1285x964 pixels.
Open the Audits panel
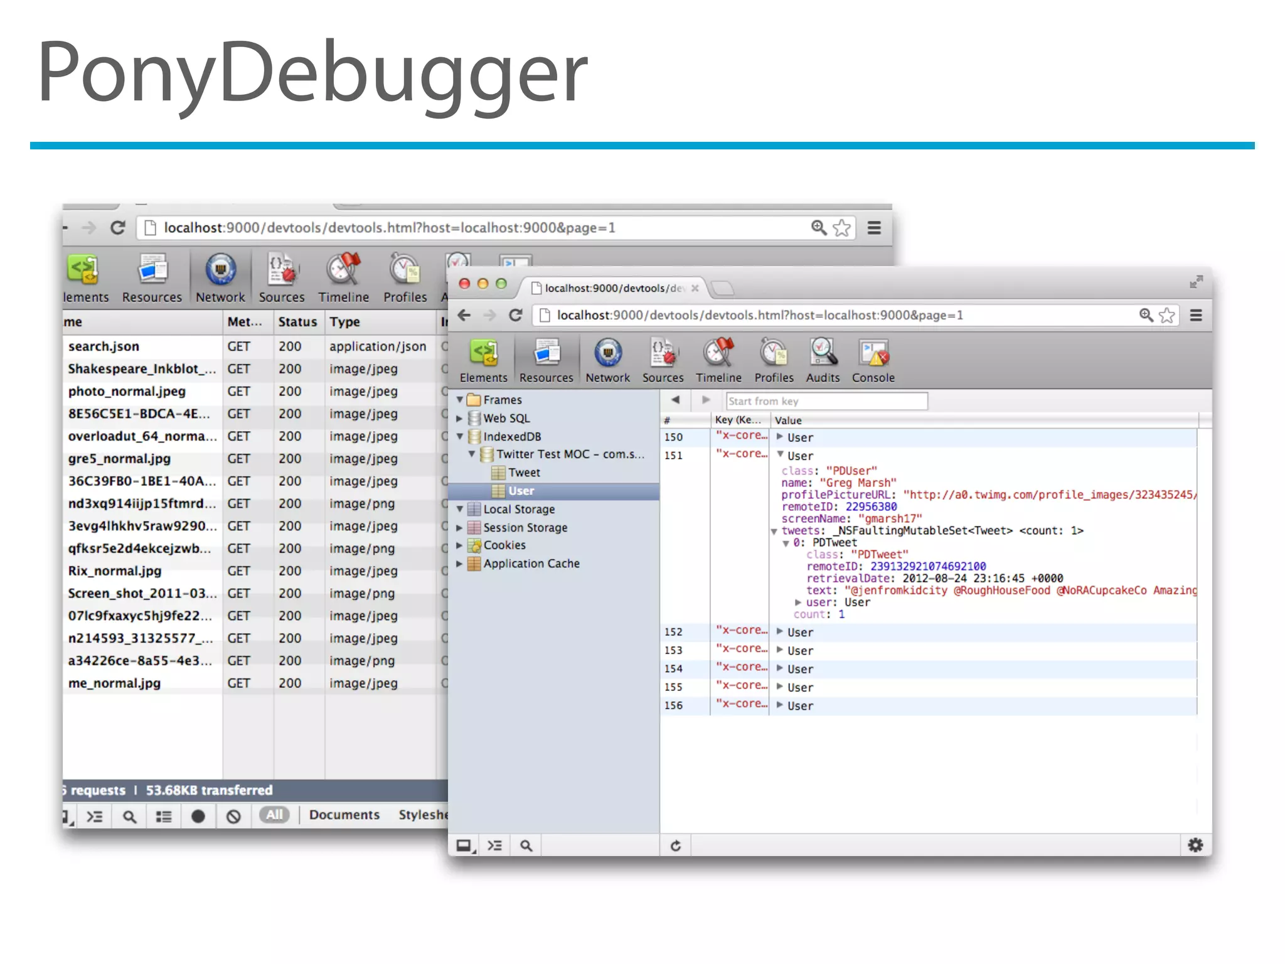tap(823, 361)
